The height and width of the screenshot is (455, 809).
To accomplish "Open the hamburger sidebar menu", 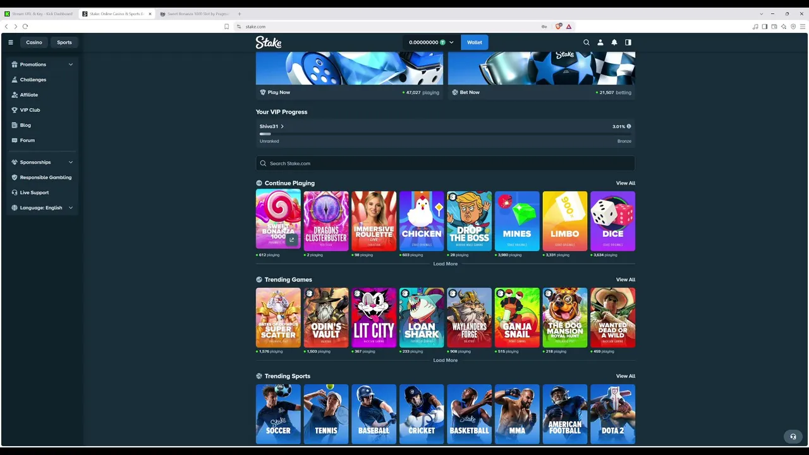I will (10, 42).
